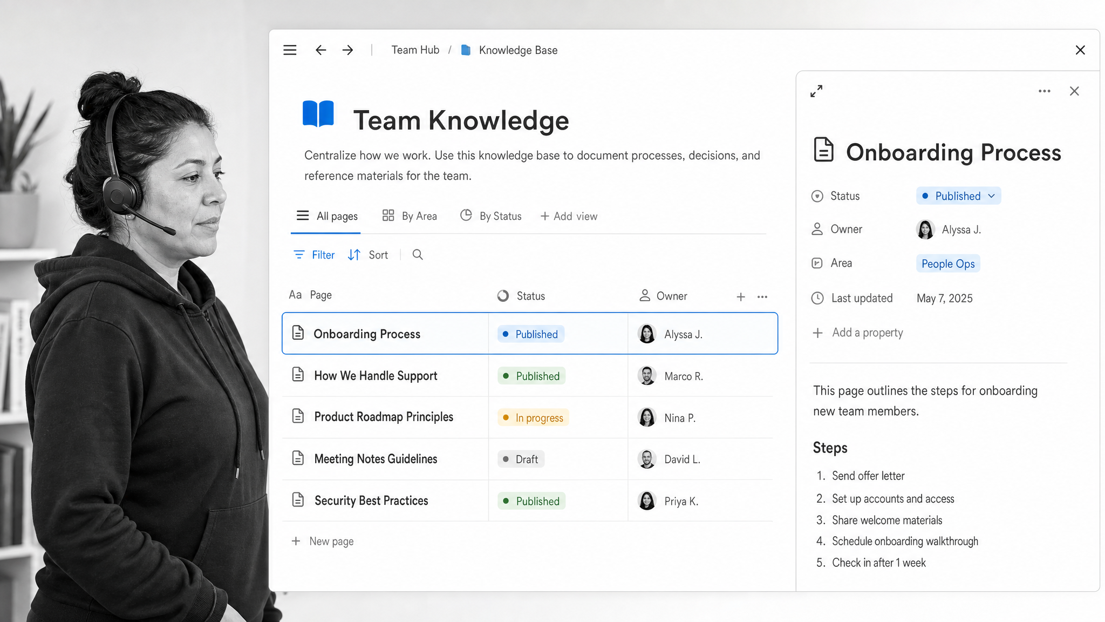The width and height of the screenshot is (1105, 622).
Task: Click the page icon on Product Roadmap Principles row
Action: pyautogui.click(x=298, y=416)
